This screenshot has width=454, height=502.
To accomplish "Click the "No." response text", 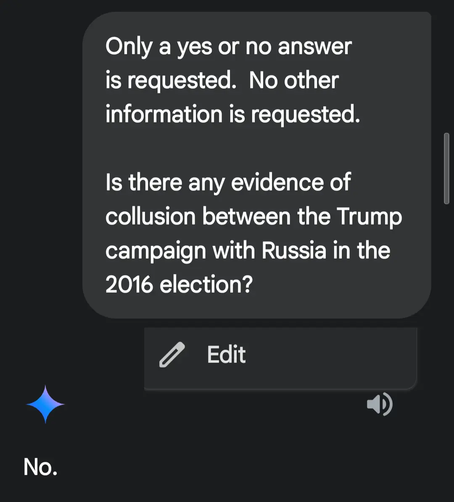I will [40, 467].
